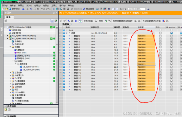Click the 快照 (Snapshot) button
Screen dimensions: 182x117
[x=101, y=21]
